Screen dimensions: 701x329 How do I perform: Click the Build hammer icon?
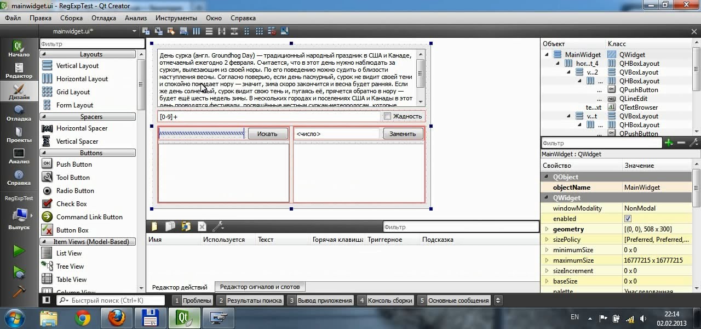tap(19, 291)
